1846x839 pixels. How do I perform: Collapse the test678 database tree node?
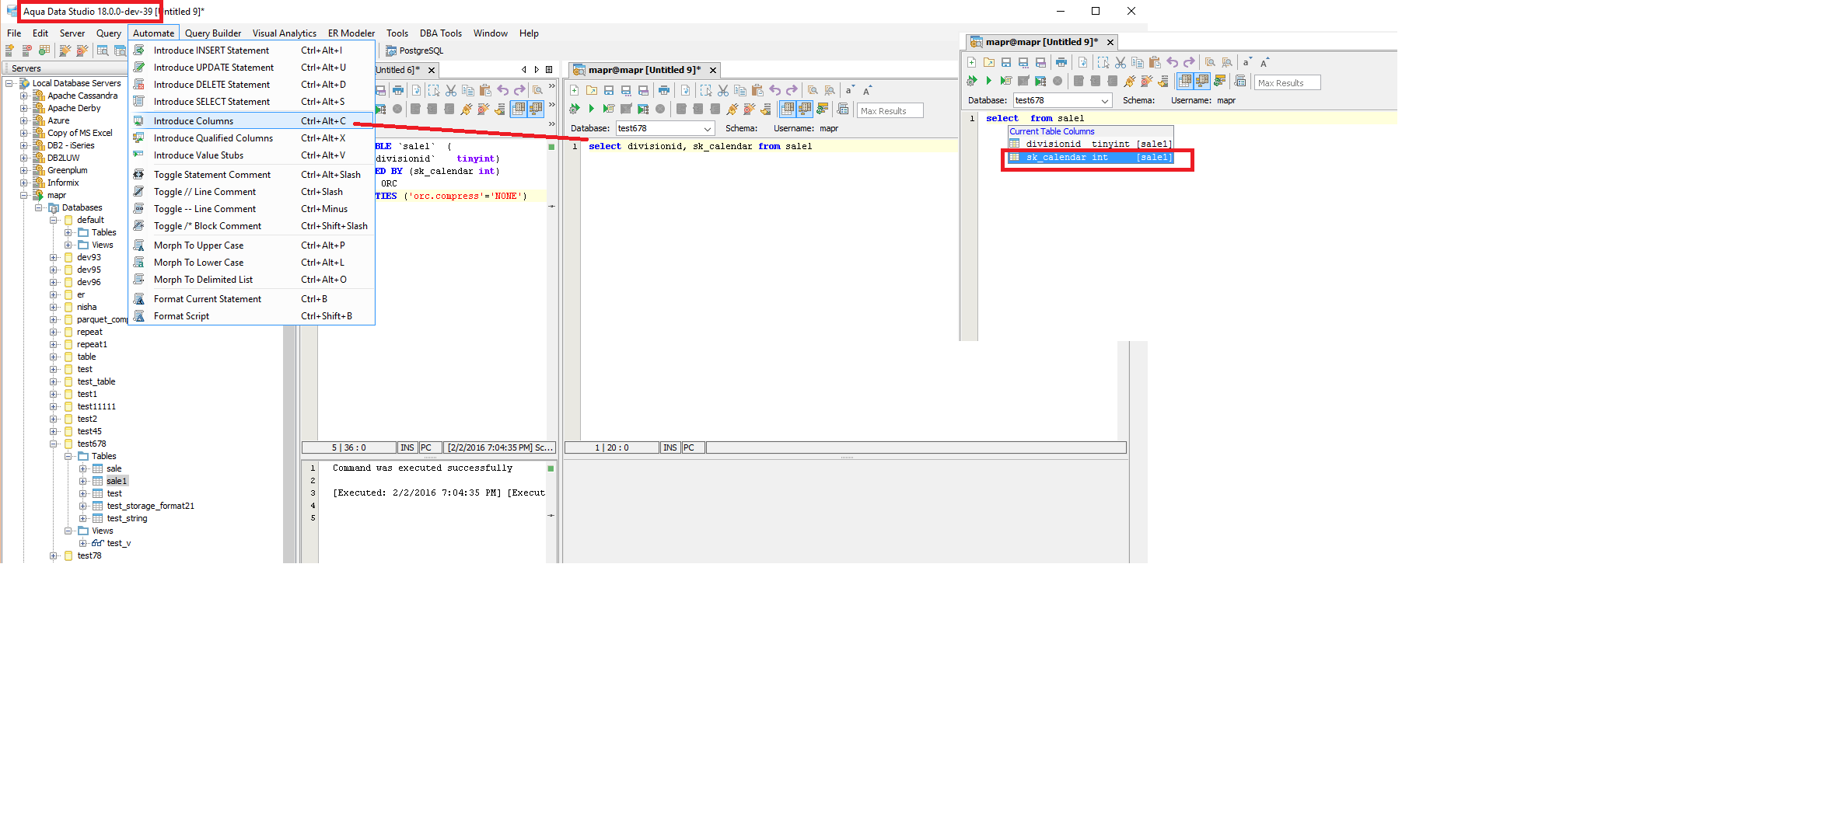pyautogui.click(x=54, y=444)
